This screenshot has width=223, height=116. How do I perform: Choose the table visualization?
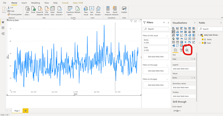[x=177, y=42]
